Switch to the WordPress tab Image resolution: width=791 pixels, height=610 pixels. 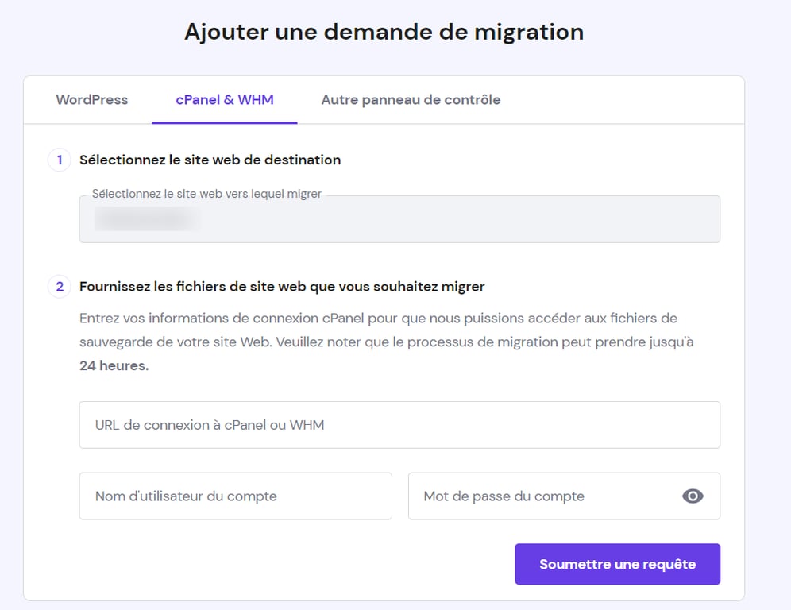pyautogui.click(x=91, y=99)
